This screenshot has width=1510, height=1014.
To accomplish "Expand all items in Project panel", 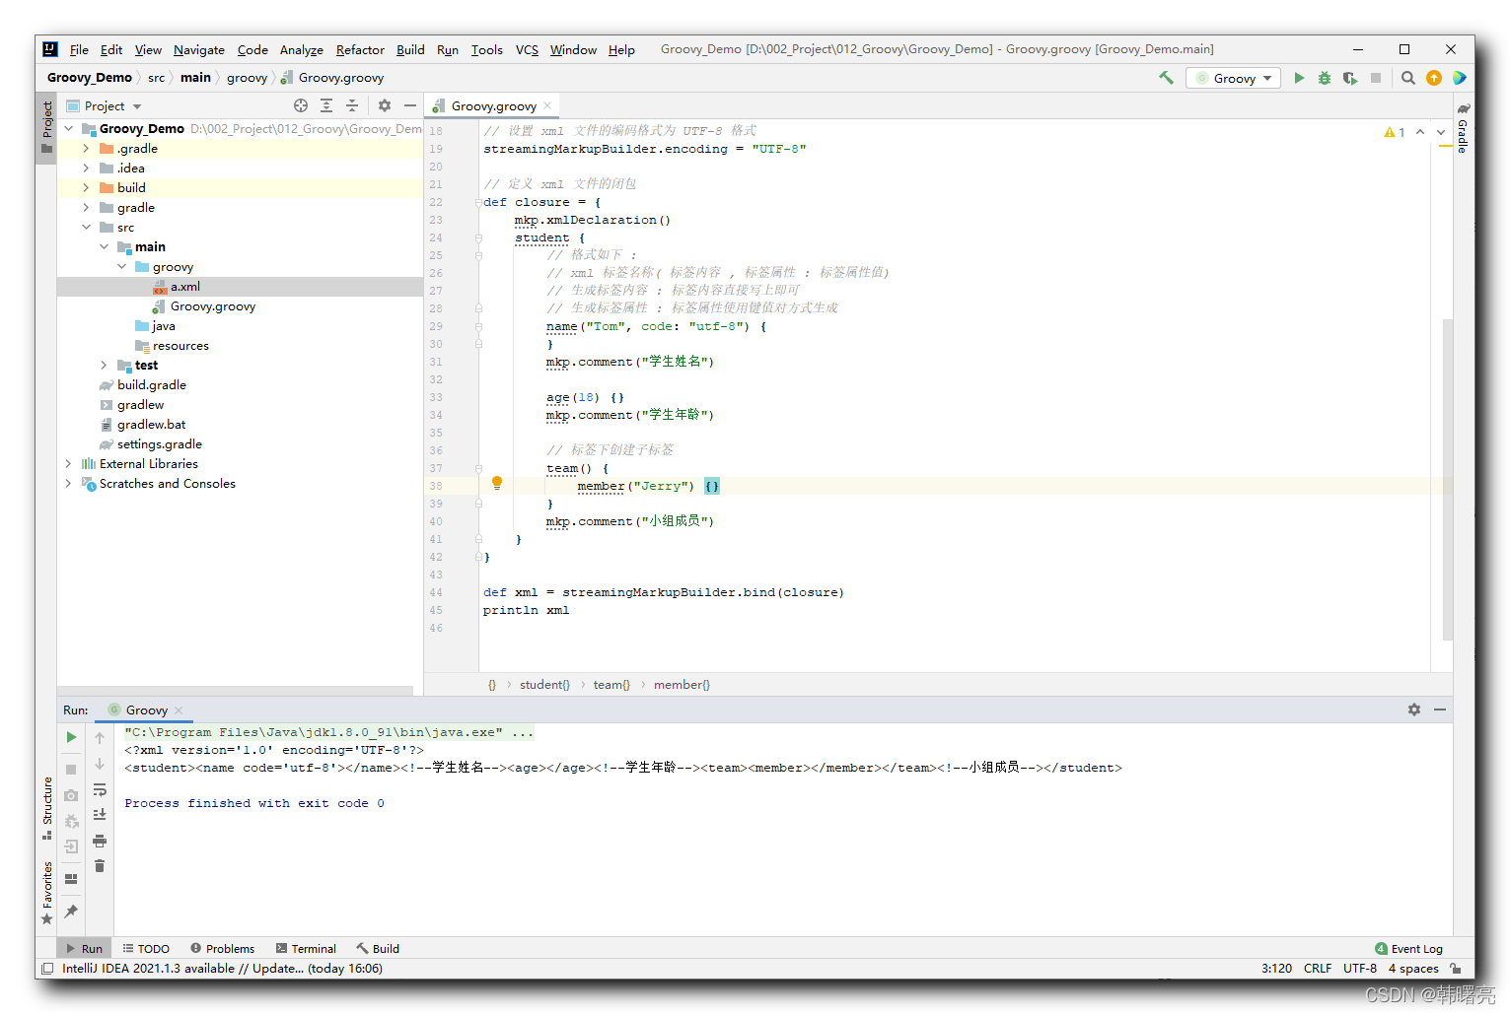I will tap(326, 105).
